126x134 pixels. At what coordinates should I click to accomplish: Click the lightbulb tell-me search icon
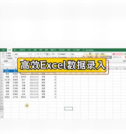pyautogui.click(x=83, y=50)
